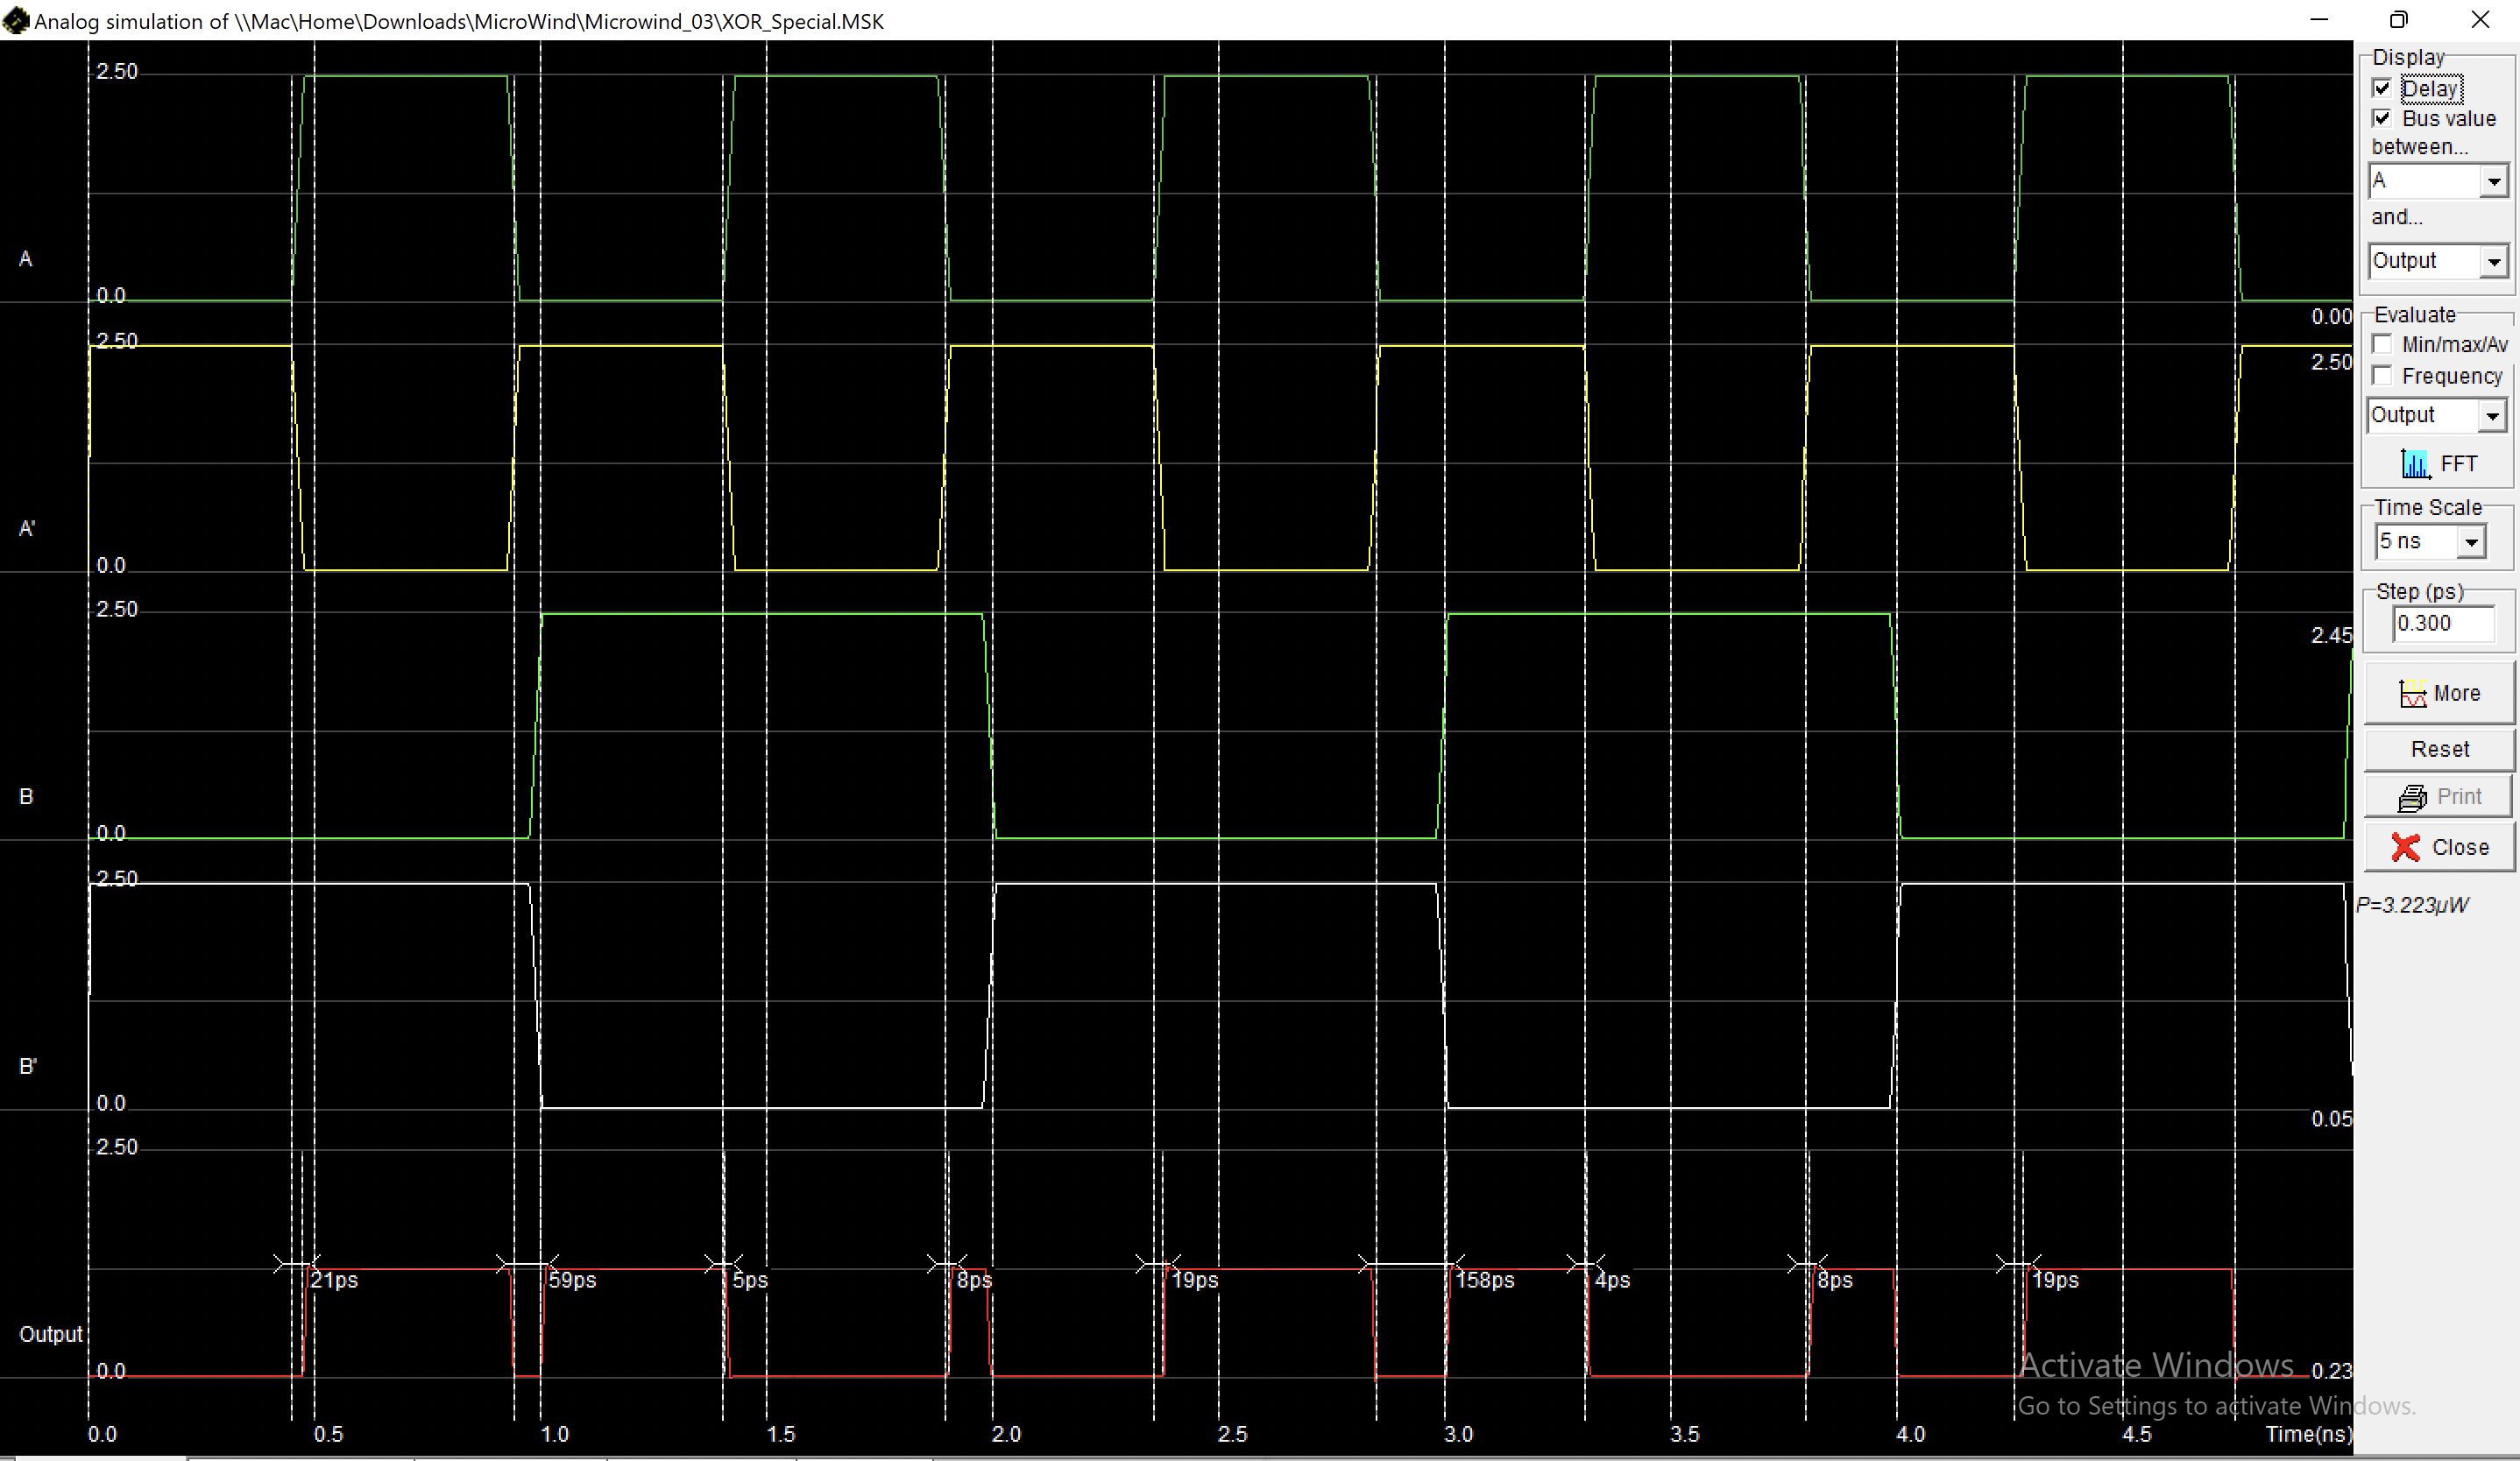Click the waveform icon on More
This screenshot has width=2520, height=1461.
pyautogui.click(x=2412, y=693)
